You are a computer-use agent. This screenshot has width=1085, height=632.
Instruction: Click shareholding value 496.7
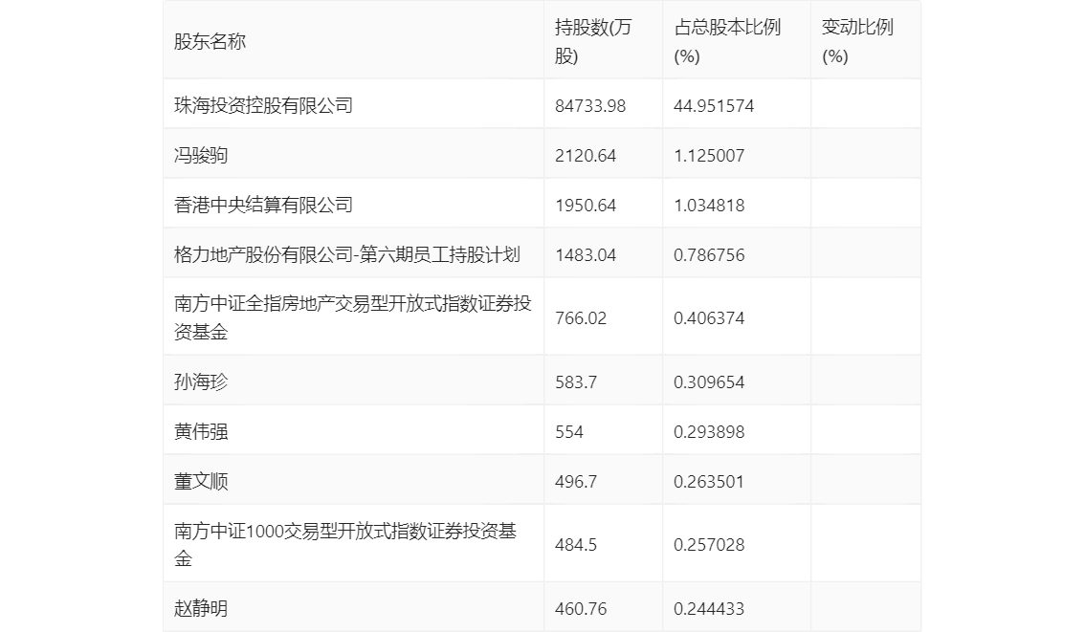point(576,482)
